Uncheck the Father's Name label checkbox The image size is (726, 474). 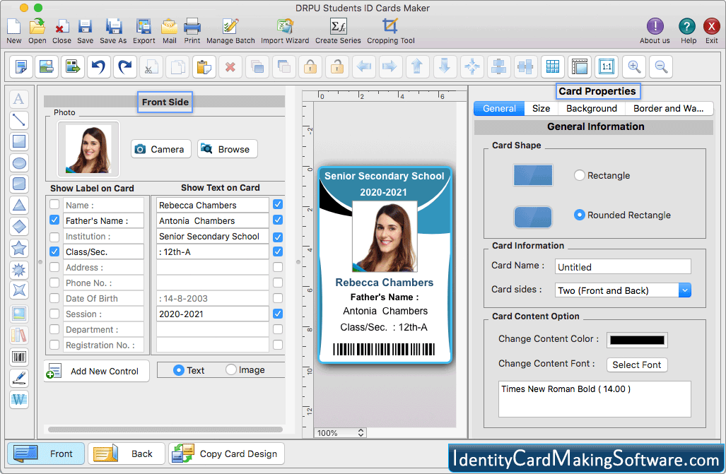point(54,220)
